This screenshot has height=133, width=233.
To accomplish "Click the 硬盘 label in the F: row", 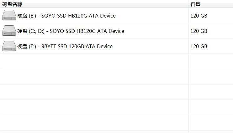I will 22,46.
